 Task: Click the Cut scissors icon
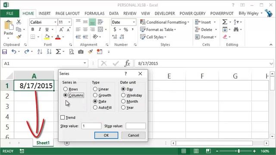(19, 22)
